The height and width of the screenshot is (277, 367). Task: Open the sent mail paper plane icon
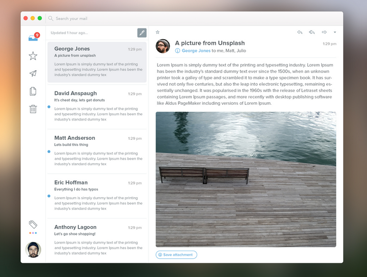[x=33, y=74]
